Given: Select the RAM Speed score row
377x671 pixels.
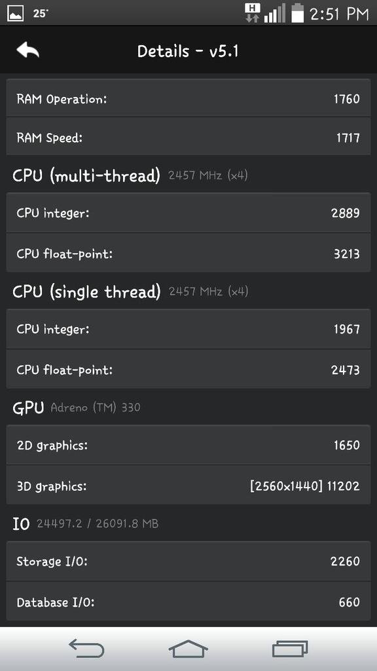Looking at the screenshot, I should [x=188, y=138].
